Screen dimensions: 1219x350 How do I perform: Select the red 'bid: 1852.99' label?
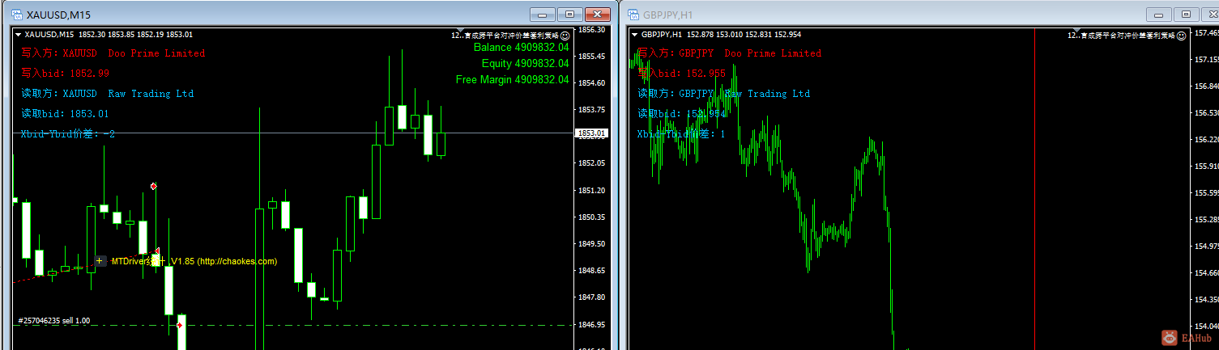click(x=65, y=74)
